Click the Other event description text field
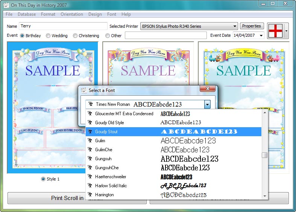The image size is (296, 212). click(166, 35)
